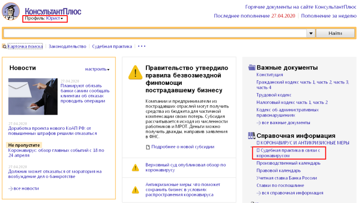Open Кодекс об административных правонарушениях
Screen dimensions: 358x203
pyautogui.click(x=287, y=112)
